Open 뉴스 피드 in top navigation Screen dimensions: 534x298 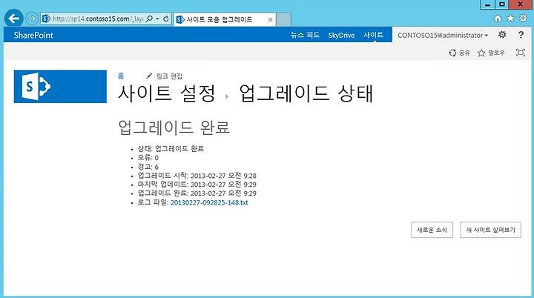[305, 35]
